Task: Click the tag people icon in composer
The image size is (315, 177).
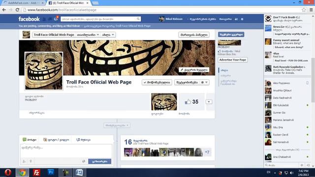Action: (x=24, y=161)
